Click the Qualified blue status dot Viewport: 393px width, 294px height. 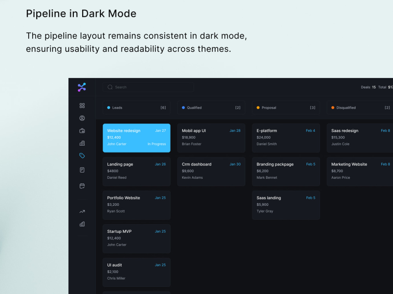coord(183,107)
